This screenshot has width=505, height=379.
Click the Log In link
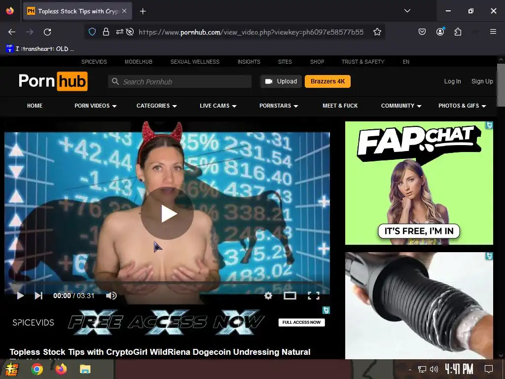point(453,81)
